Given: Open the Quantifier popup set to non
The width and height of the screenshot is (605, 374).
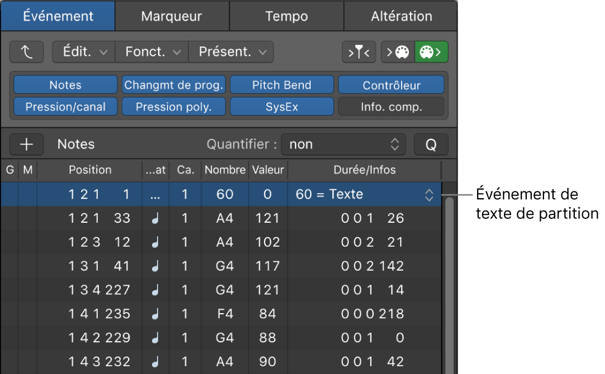Looking at the screenshot, I should [344, 144].
